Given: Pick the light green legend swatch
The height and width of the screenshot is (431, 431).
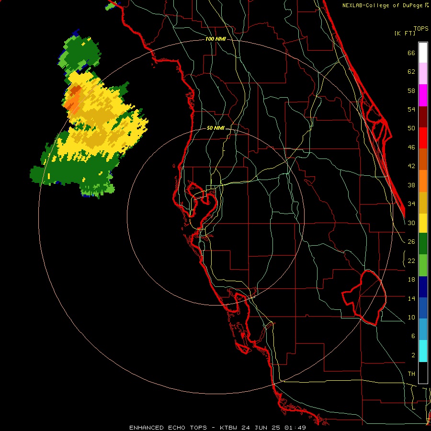Looking at the screenshot, I should 423,265.
